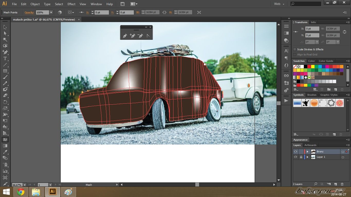Open the Arrange Documents dropdown
The width and height of the screenshot is (351, 197).
pyautogui.click(x=134, y=4)
